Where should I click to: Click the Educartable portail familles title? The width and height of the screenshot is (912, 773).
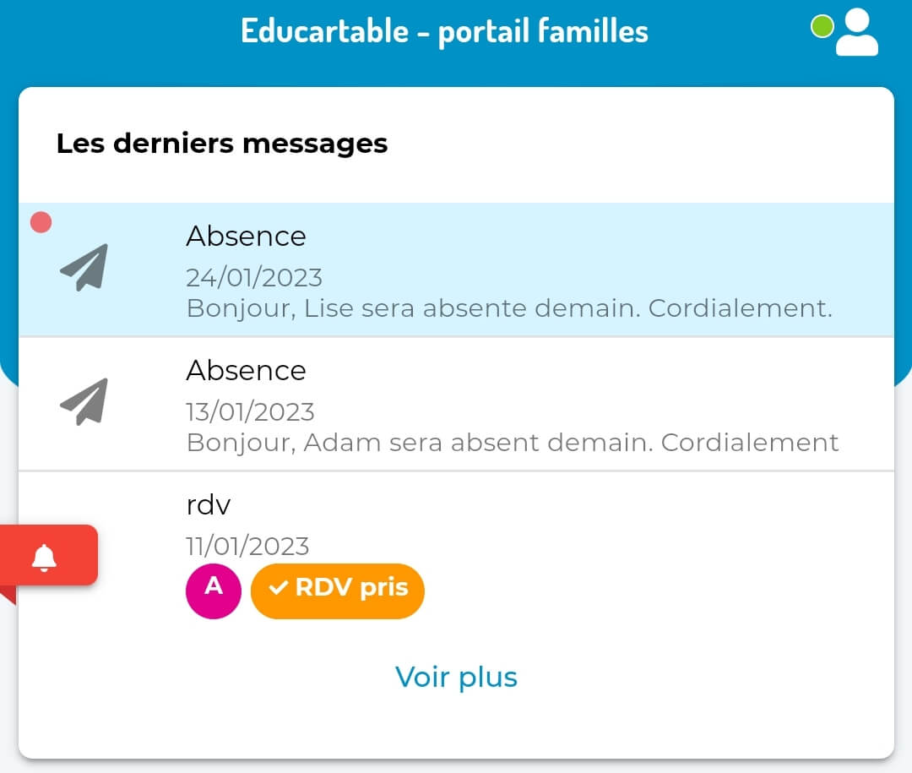click(444, 31)
